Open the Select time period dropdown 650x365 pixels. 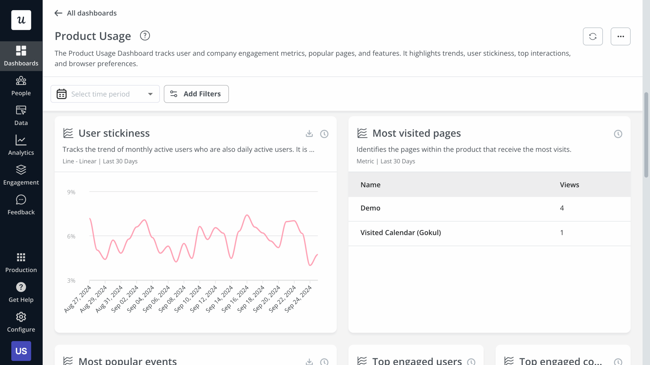pos(105,94)
